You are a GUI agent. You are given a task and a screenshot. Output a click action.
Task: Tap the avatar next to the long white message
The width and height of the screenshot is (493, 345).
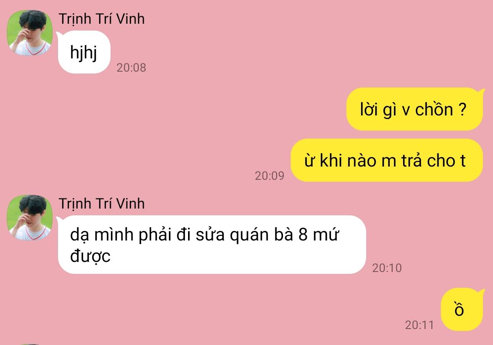[x=30, y=217]
